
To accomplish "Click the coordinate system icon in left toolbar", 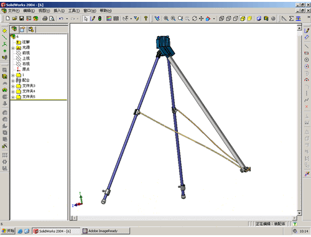I will [x=4, y=44].
